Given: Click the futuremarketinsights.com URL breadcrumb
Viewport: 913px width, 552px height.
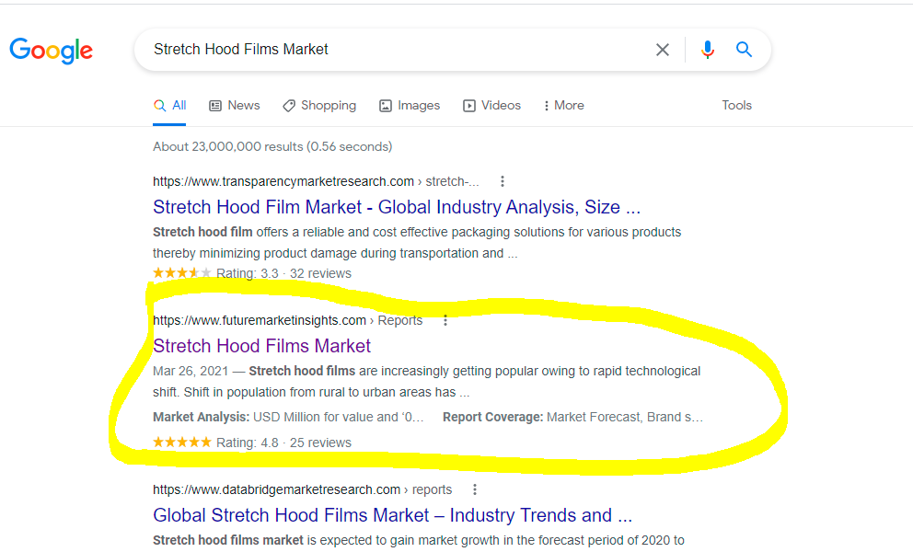Looking at the screenshot, I should (x=288, y=320).
